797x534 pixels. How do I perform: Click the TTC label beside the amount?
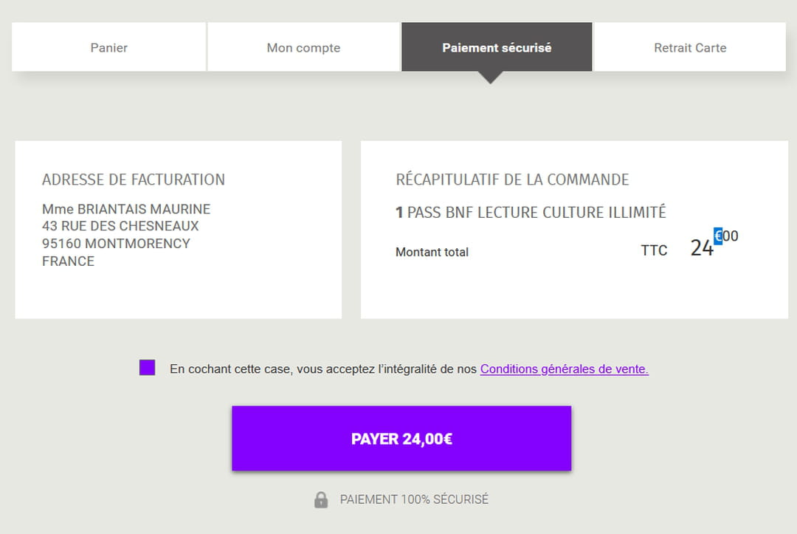[x=654, y=250]
